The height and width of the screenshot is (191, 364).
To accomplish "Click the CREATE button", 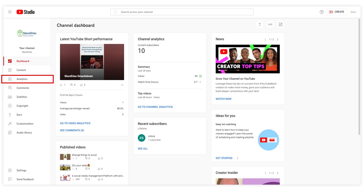I will click(337, 12).
